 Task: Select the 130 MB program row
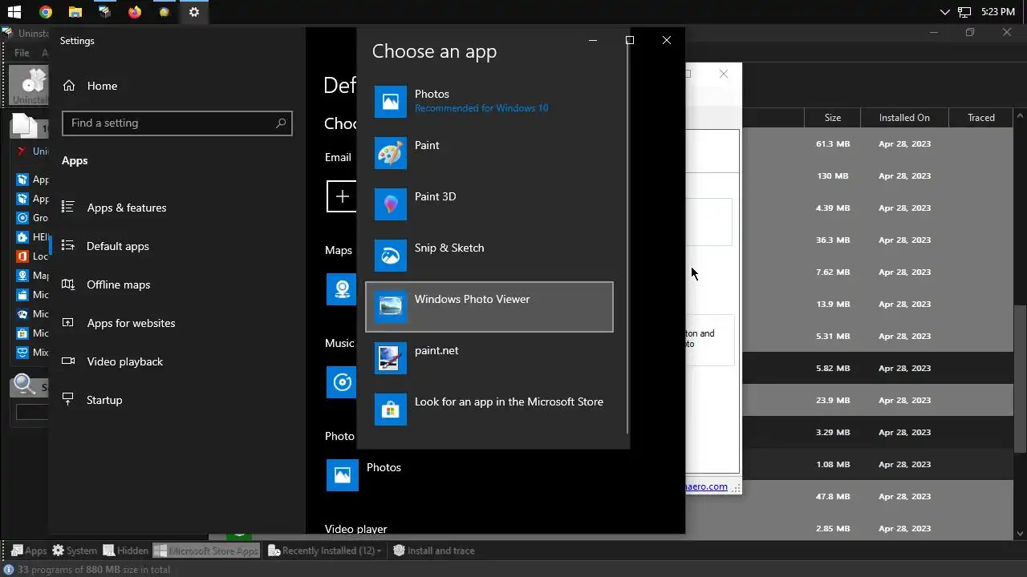click(x=878, y=176)
